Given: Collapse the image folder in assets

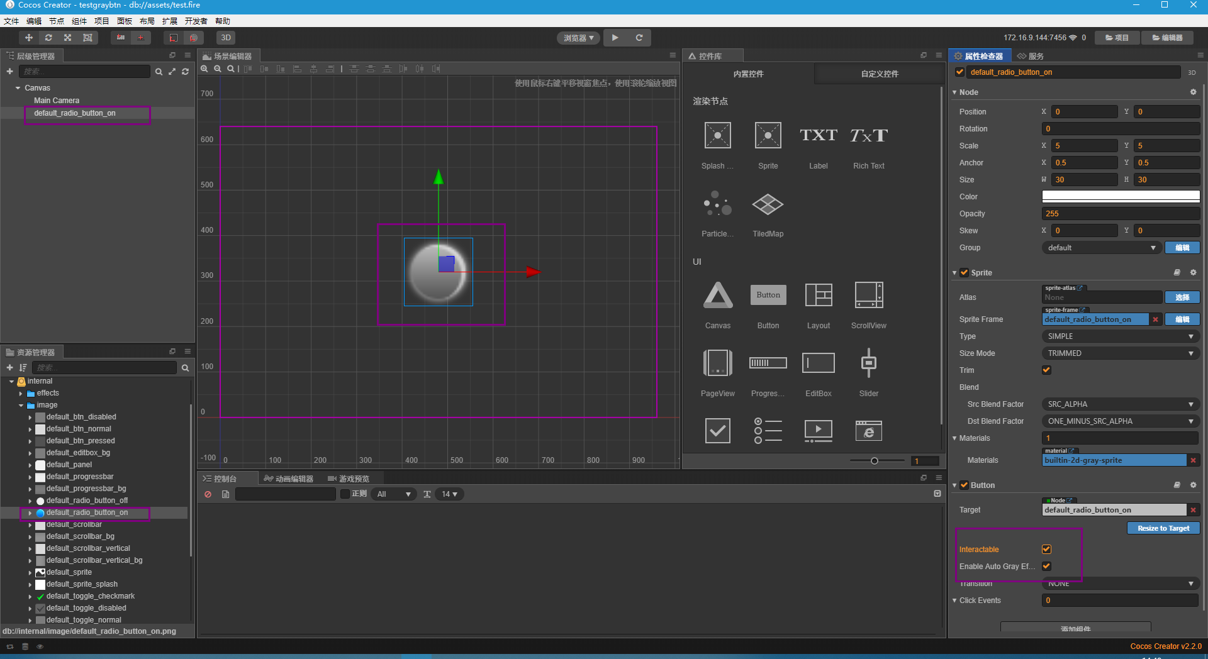Looking at the screenshot, I should click(x=21, y=406).
